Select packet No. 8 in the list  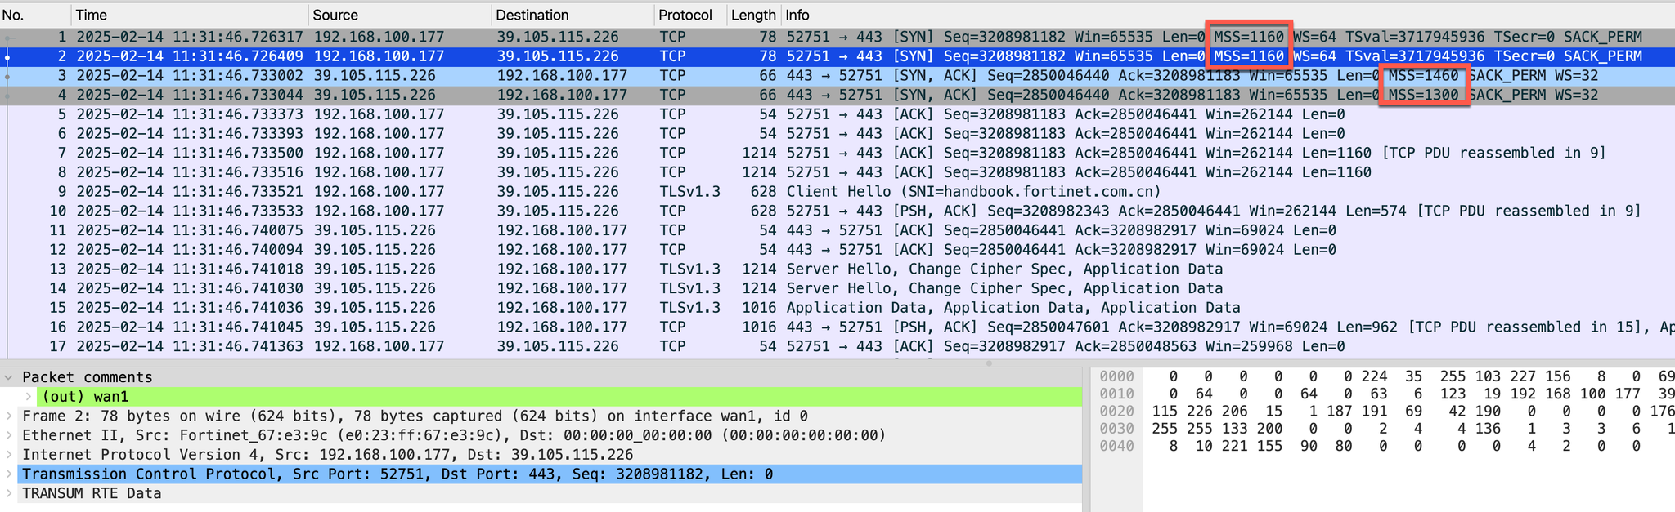837,172
